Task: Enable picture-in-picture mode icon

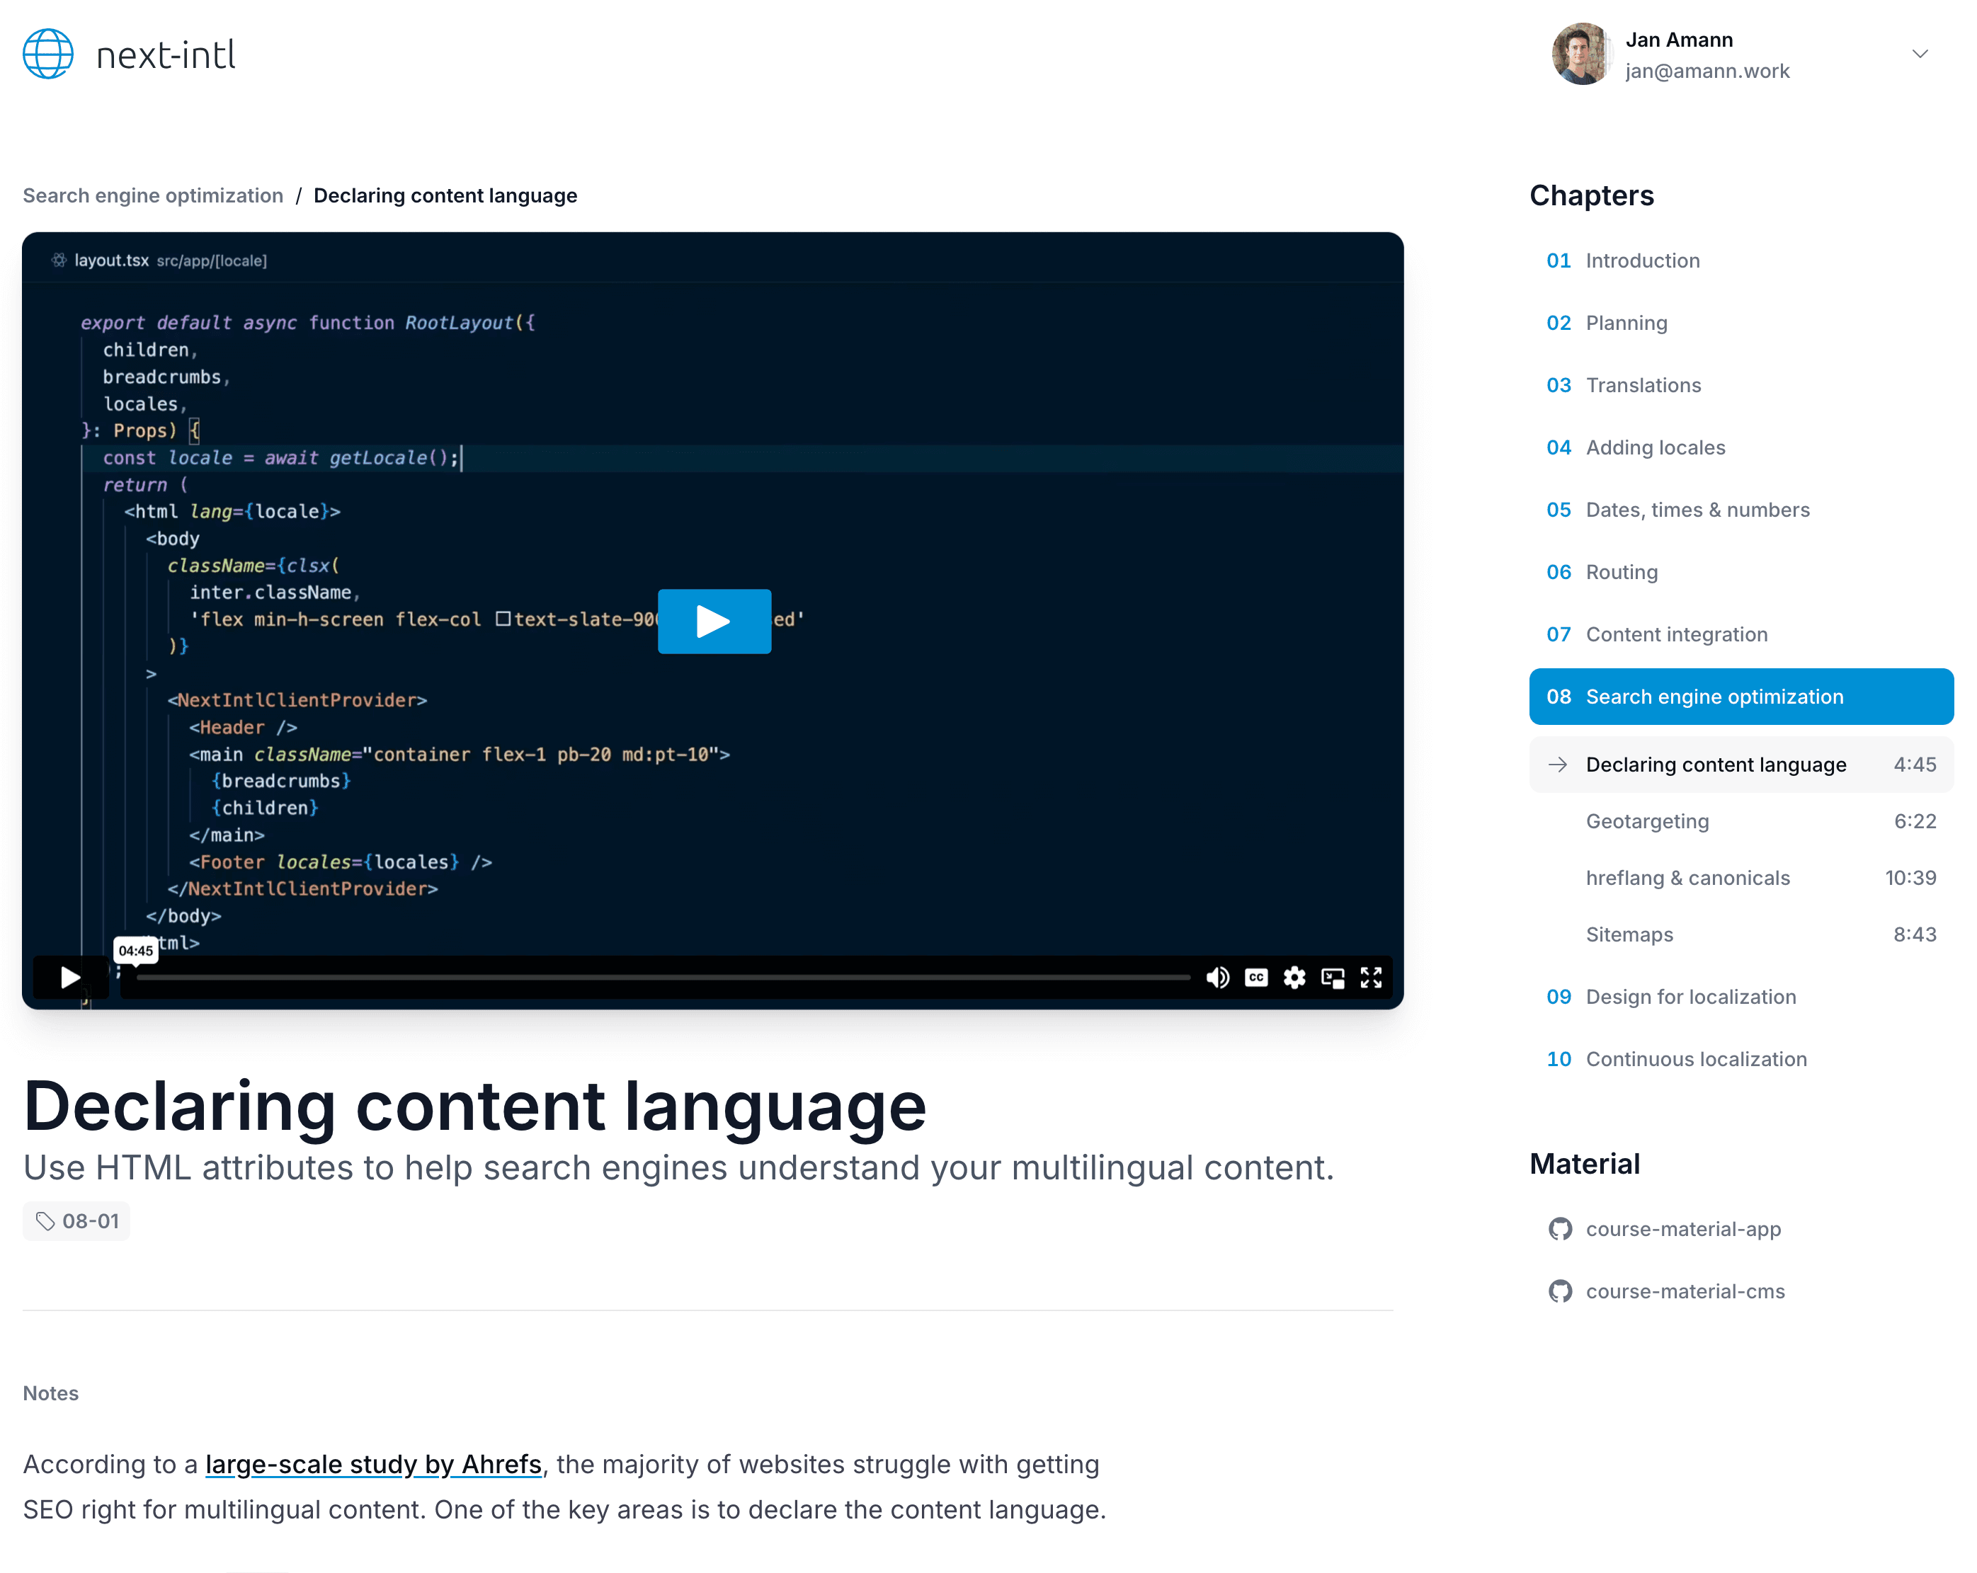Action: [x=1333, y=978]
